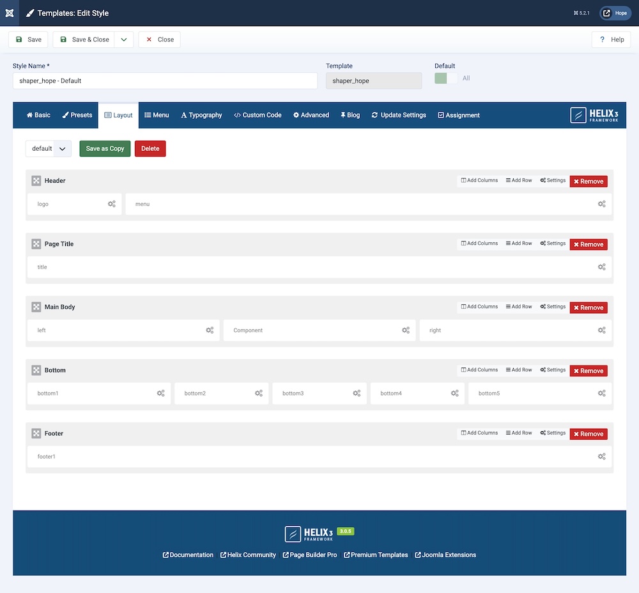
Task: Toggle the Default style switch
Action: point(446,78)
